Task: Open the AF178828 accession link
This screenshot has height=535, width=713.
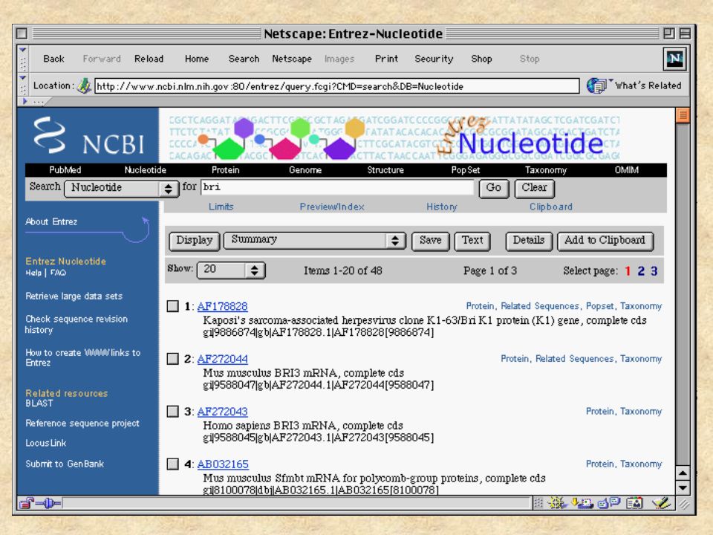Action: pyautogui.click(x=222, y=307)
